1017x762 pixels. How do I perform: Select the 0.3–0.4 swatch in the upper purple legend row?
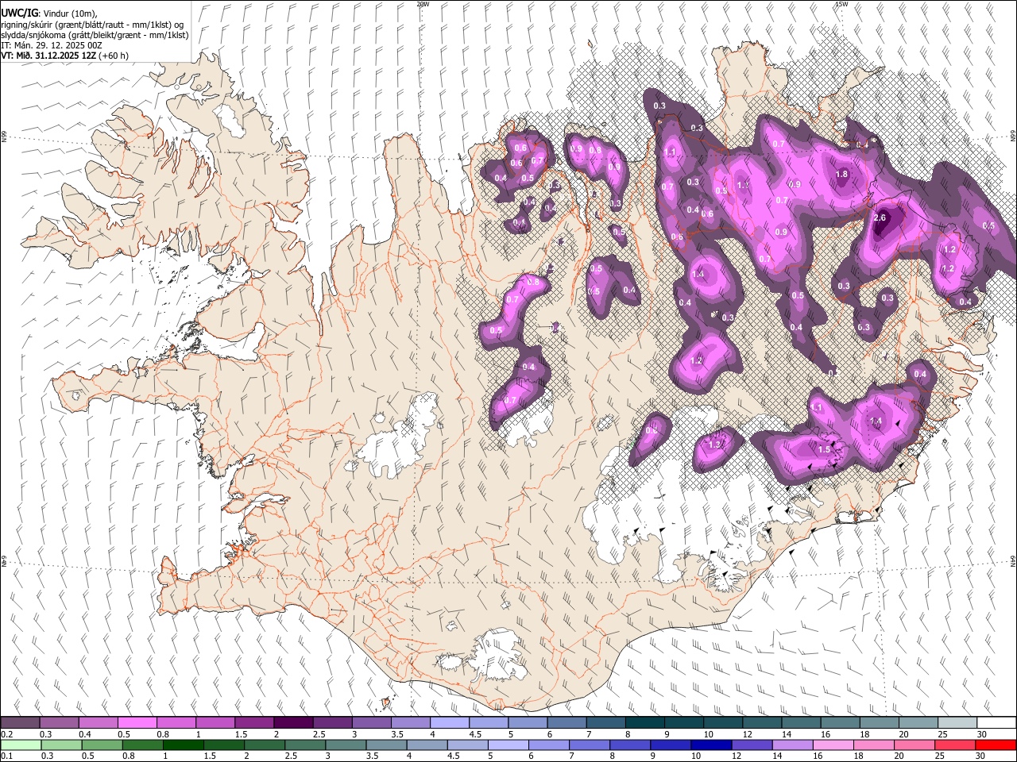[59, 723]
